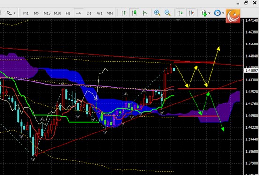Restore down the window
This screenshot has height=176, width=259.
pos(246,3)
